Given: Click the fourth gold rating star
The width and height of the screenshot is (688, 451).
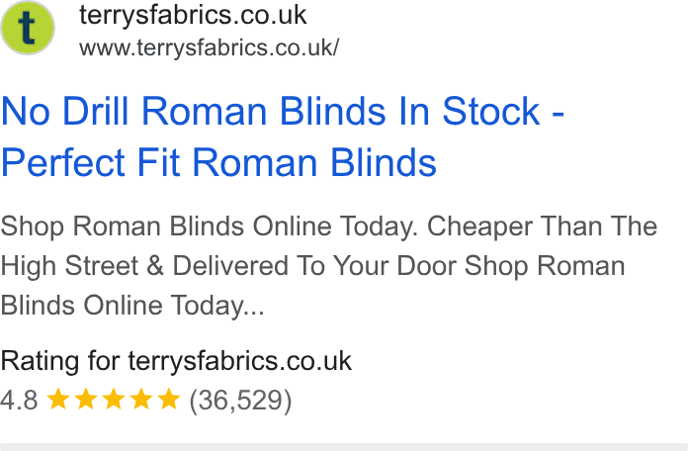Looking at the screenshot, I should point(141,400).
